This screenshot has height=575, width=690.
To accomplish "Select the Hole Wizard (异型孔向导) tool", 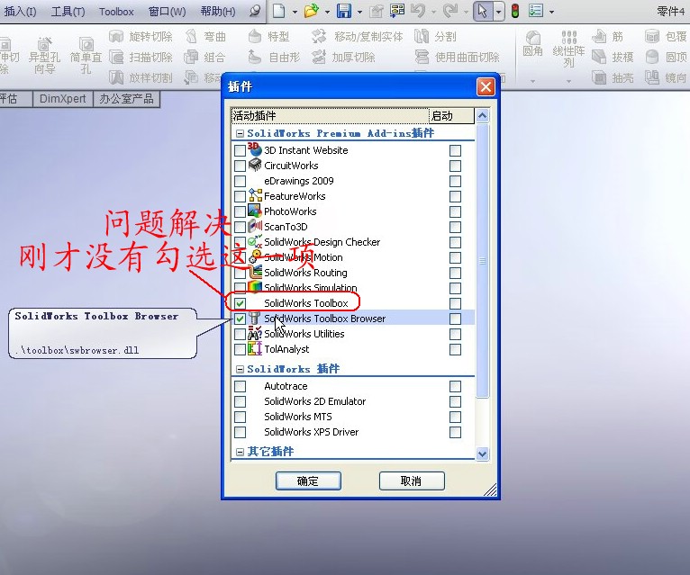I will (x=44, y=56).
